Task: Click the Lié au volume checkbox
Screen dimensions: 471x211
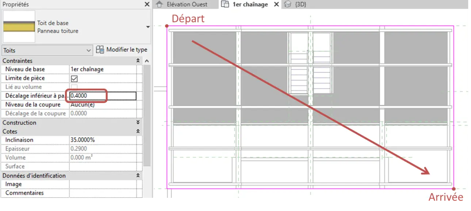Action: (x=74, y=87)
